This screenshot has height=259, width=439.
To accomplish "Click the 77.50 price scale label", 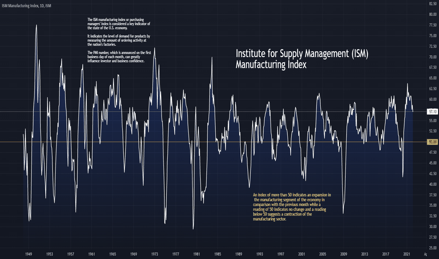I will (x=432, y=25).
